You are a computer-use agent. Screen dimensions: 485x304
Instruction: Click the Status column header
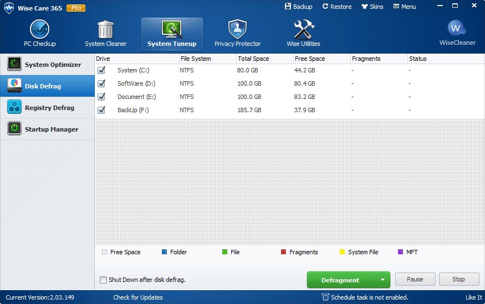click(446, 59)
